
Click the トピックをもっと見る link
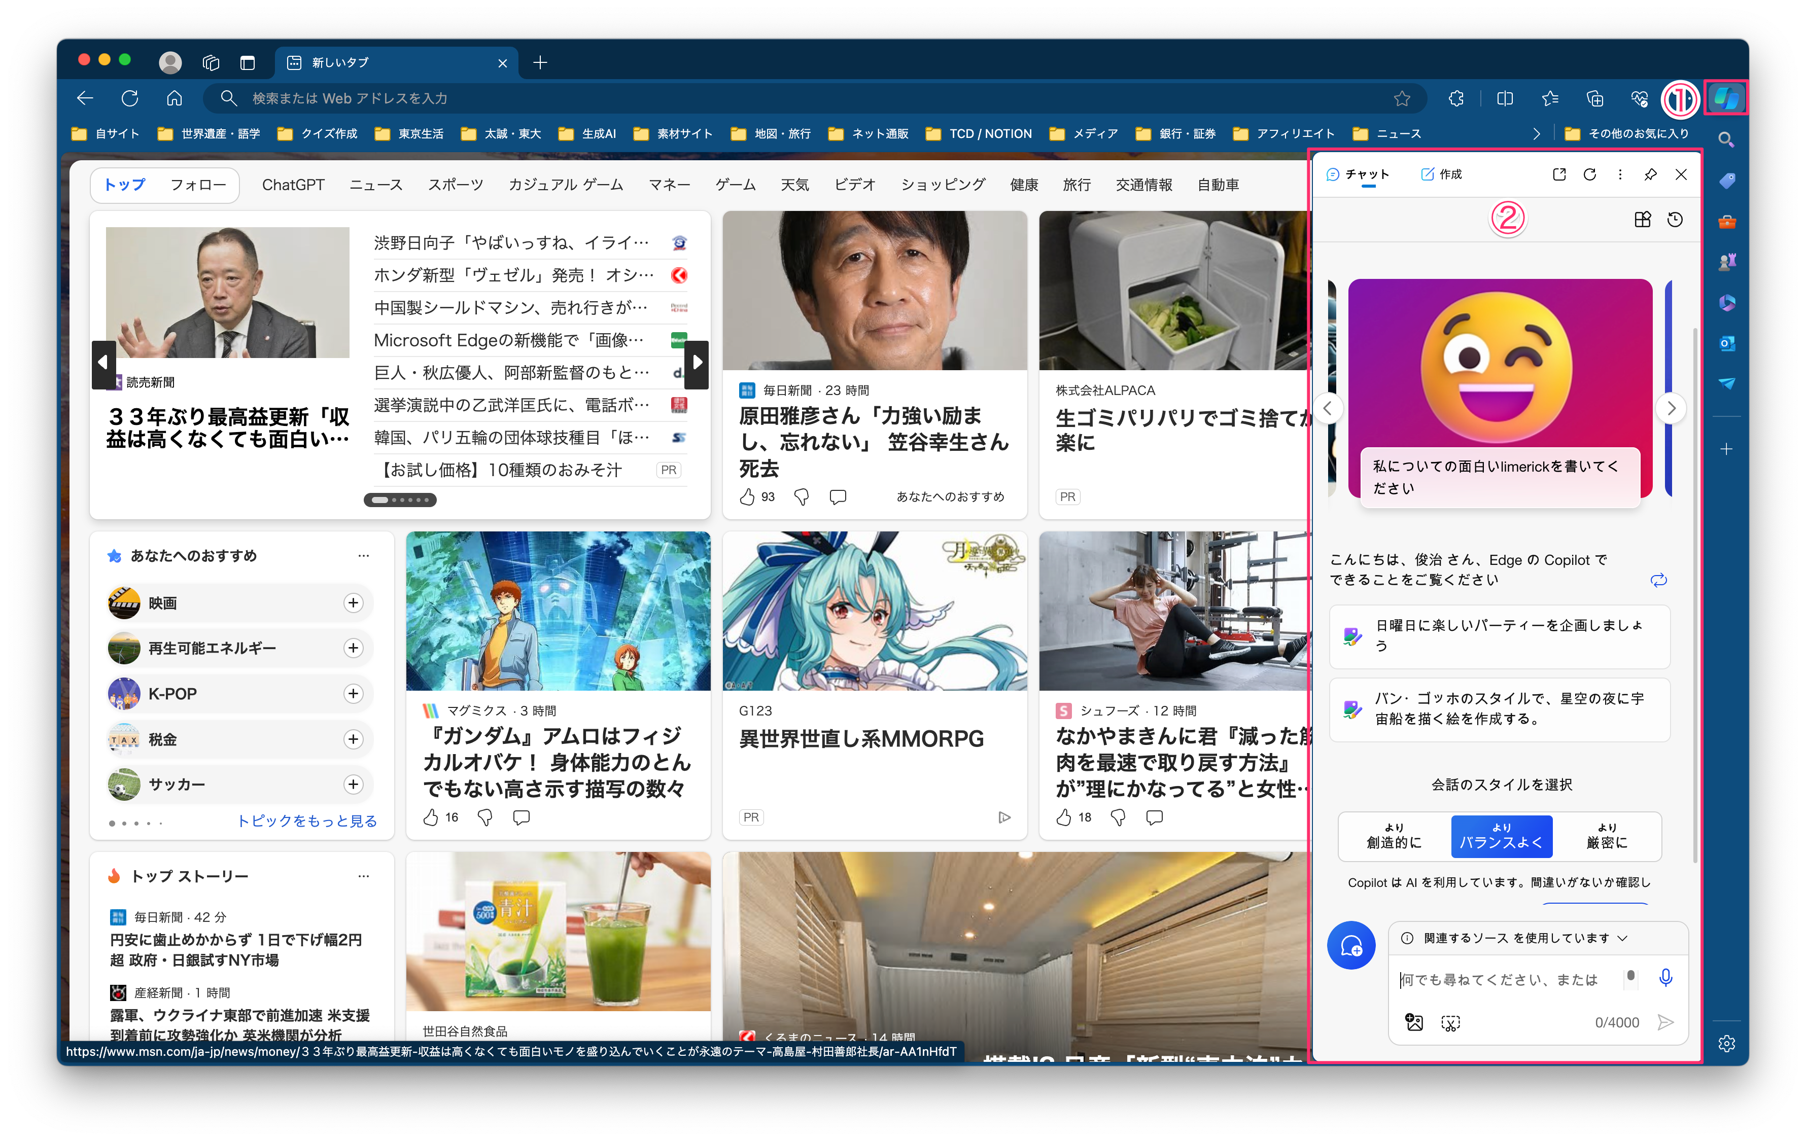[x=307, y=821]
